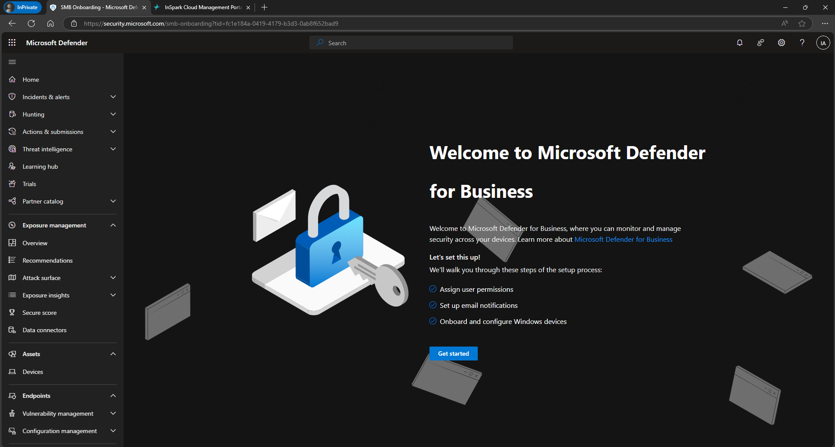The image size is (835, 447).
Task: Open a new browser tab with plus
Action: click(264, 7)
